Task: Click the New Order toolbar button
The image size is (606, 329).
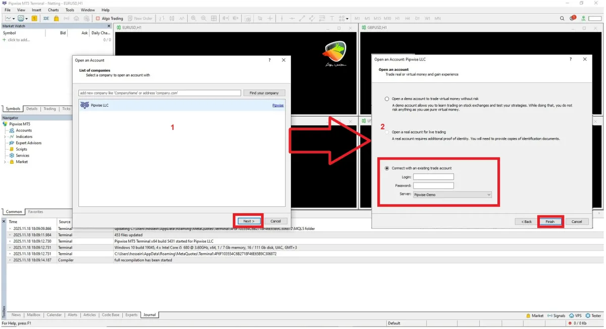Action: pyautogui.click(x=140, y=18)
